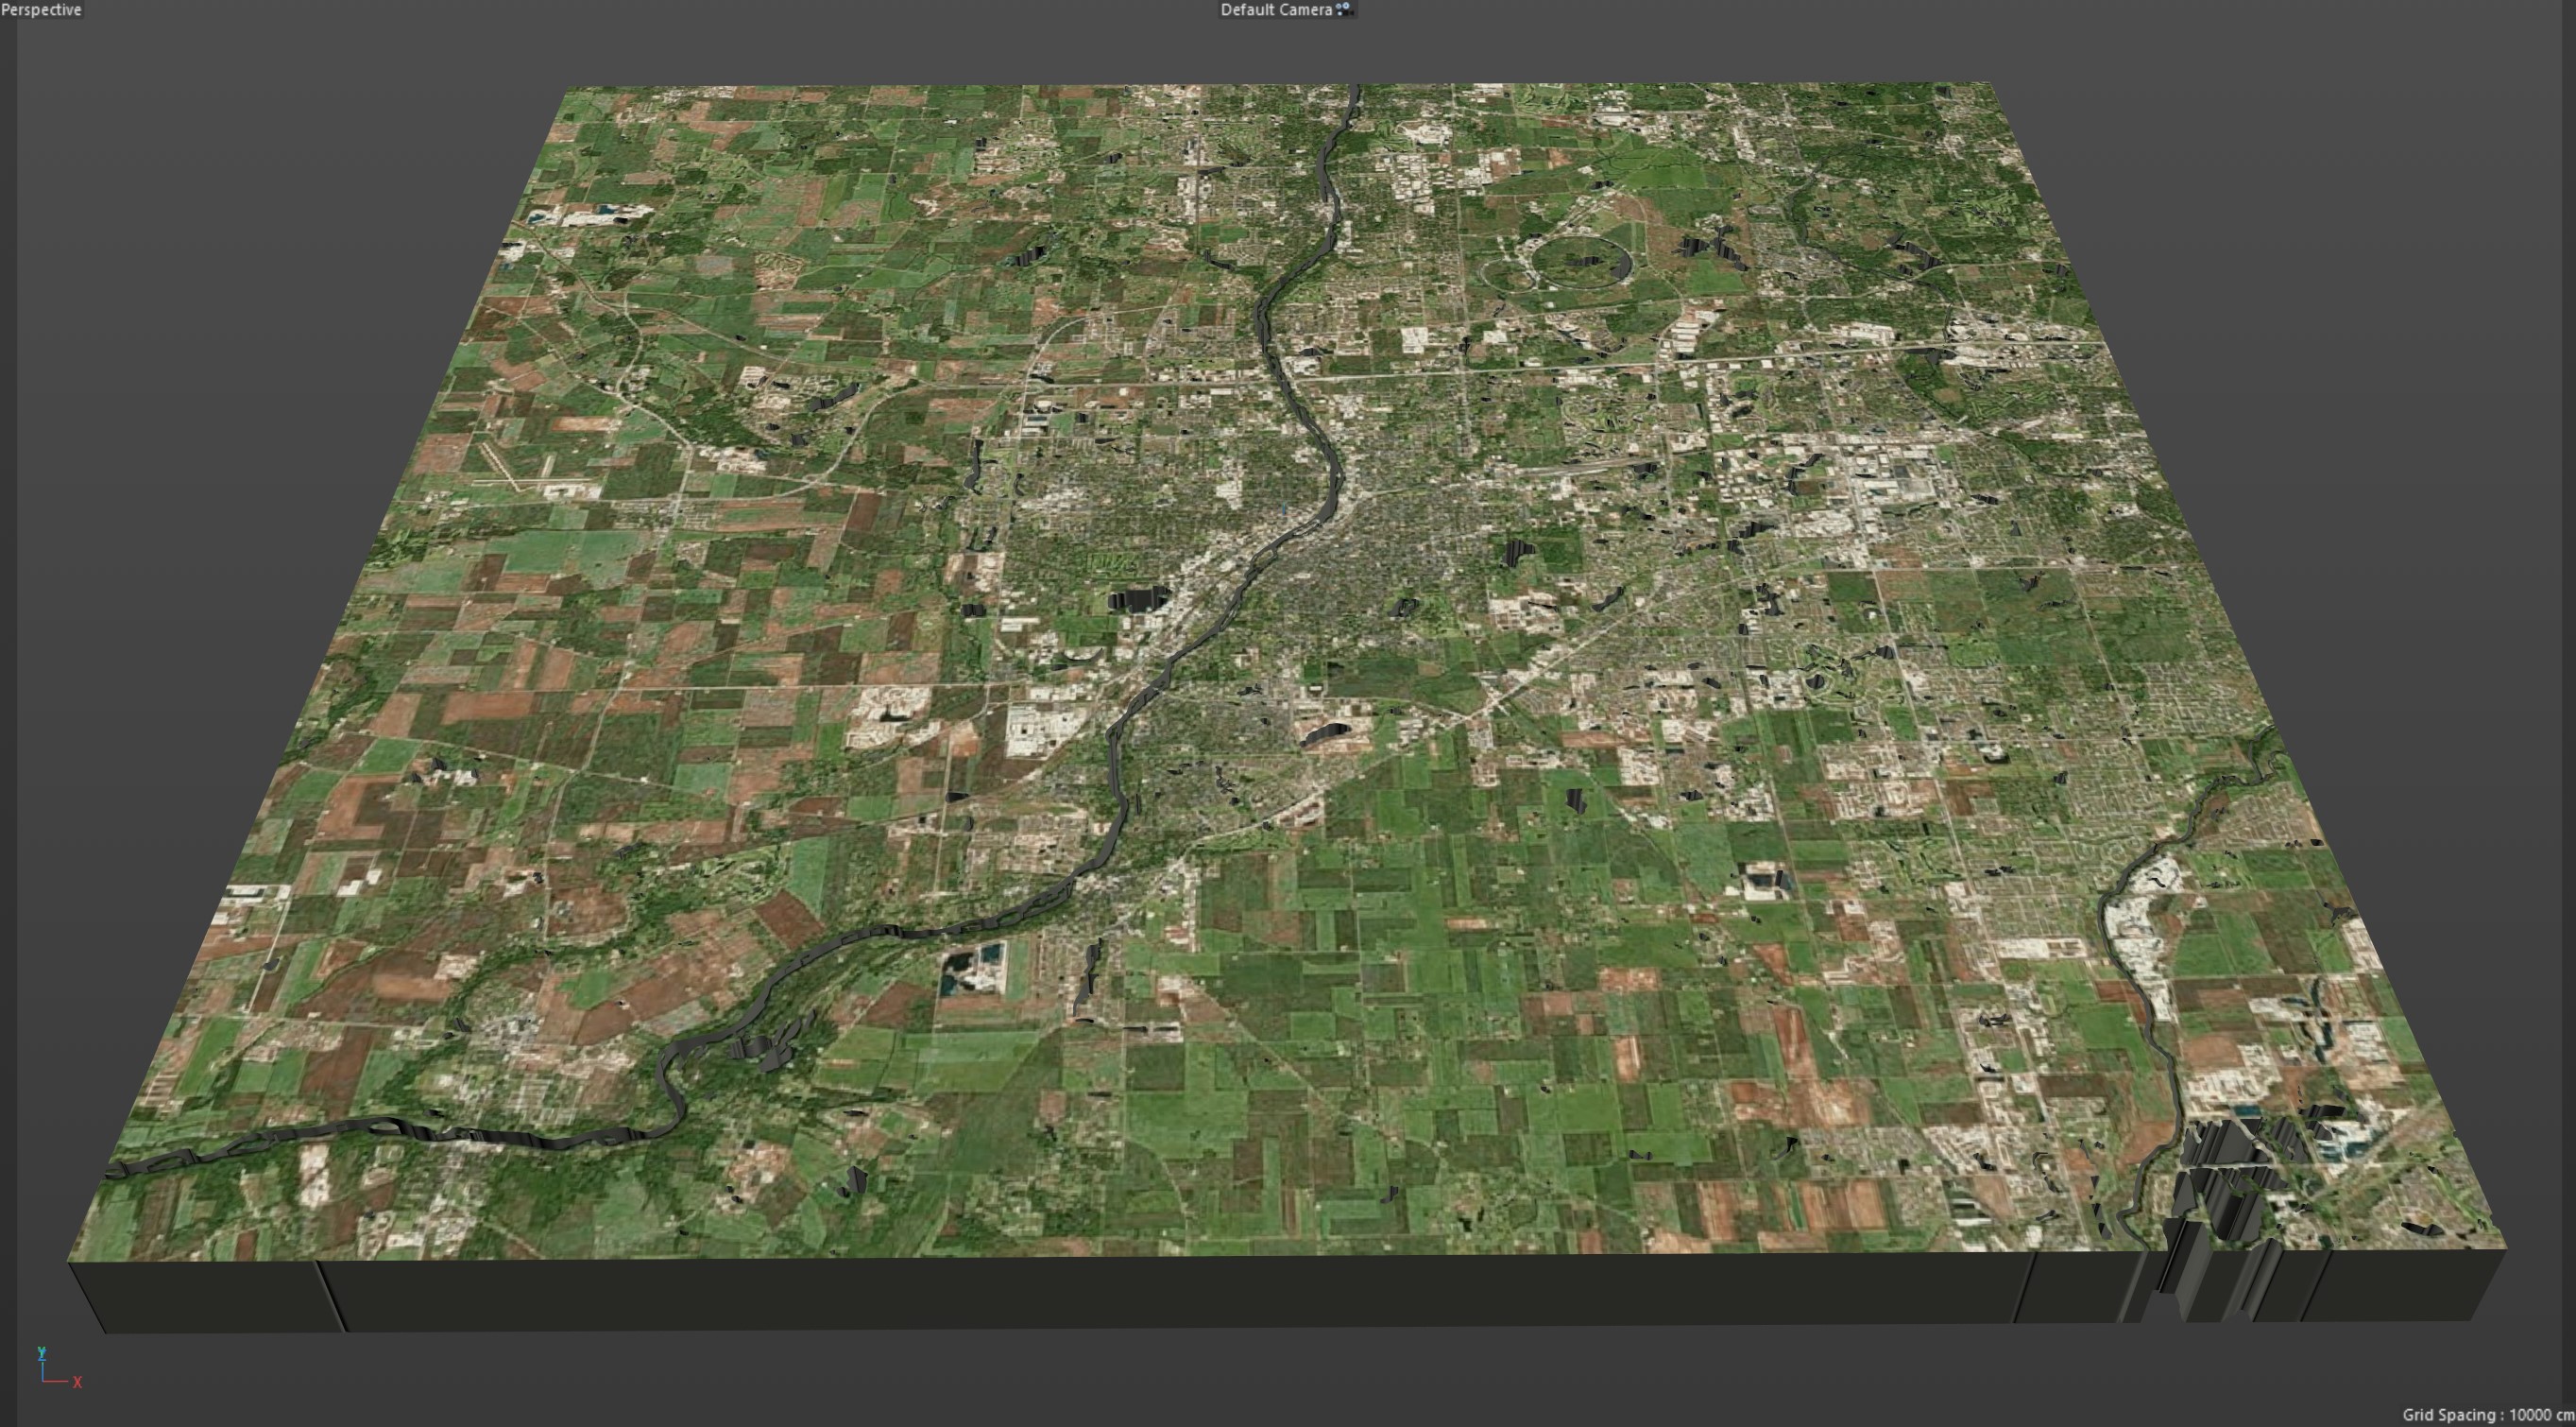
Task: Select the dark front wall of the terrain
Action: (x=1200, y=1291)
